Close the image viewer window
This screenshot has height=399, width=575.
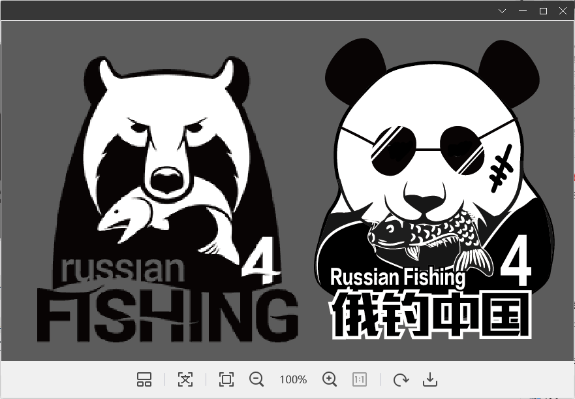(x=563, y=11)
